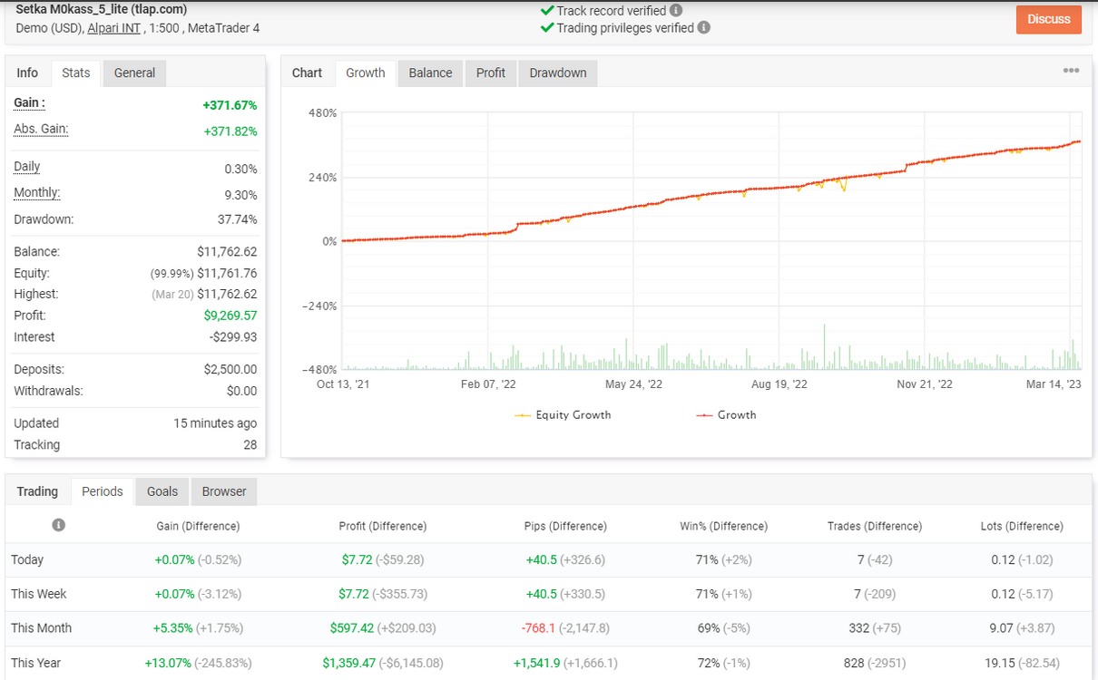Click the This Month pips -768.1

click(538, 628)
